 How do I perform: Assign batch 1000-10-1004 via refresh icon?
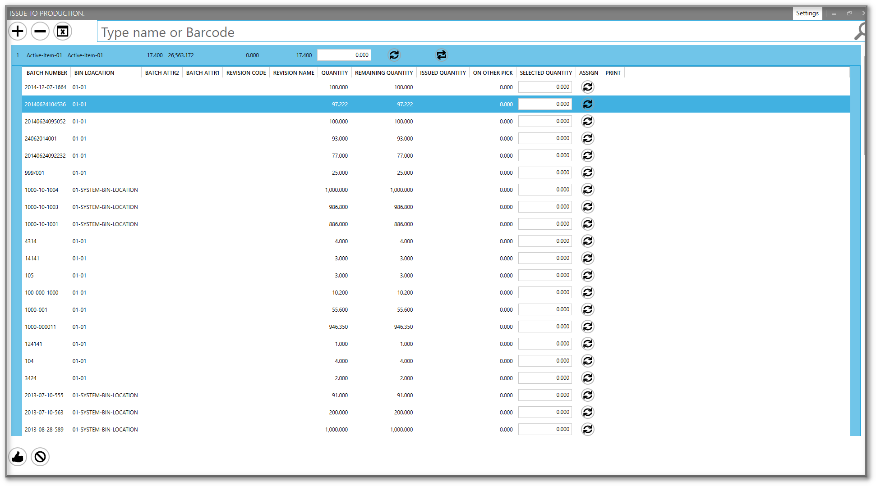point(588,190)
